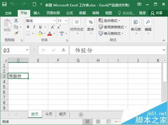168x125 pixels.
Task: Click the formula bar text 饰股份
Action: pos(83,50)
